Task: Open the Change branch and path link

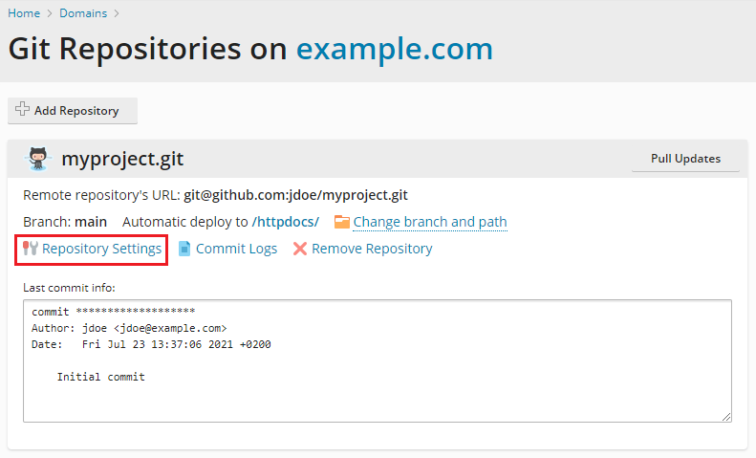Action: 430,222
